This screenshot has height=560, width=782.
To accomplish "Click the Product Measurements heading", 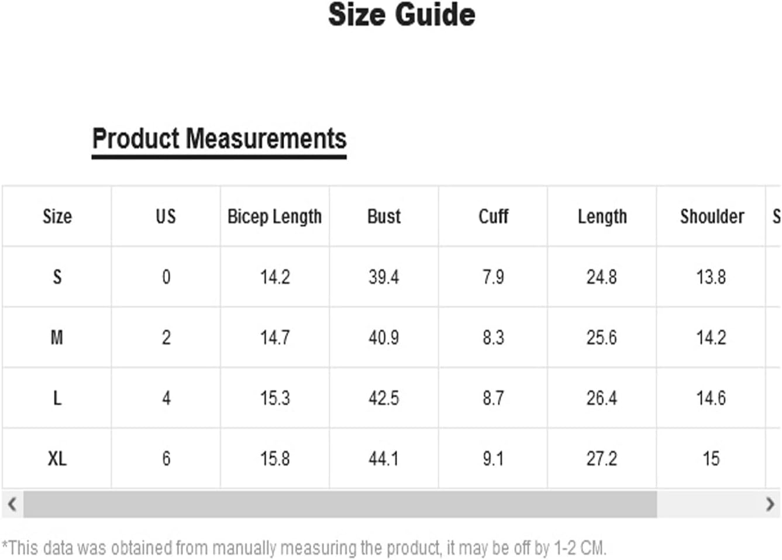I will 219,139.
